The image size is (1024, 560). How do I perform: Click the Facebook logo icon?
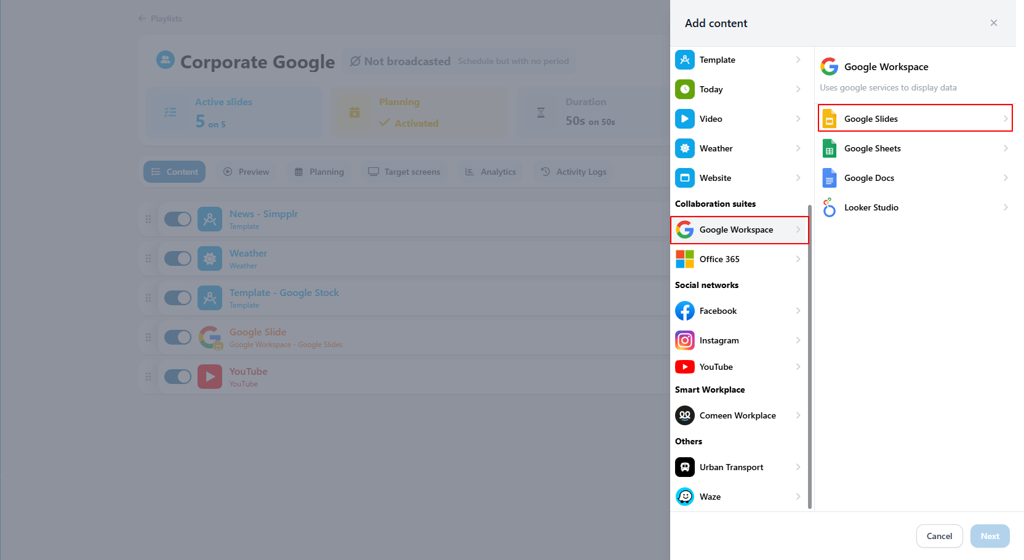[685, 311]
